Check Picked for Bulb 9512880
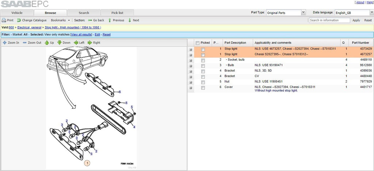374x171 pixels. tap(203, 66)
